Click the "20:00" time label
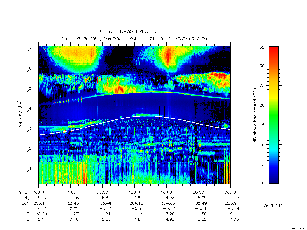This screenshot has width=307, height=230. coord(198,192)
